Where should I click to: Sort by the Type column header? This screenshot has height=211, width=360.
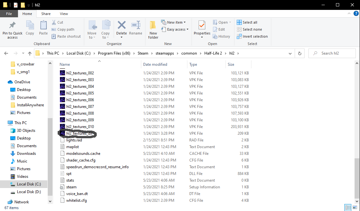point(193,64)
